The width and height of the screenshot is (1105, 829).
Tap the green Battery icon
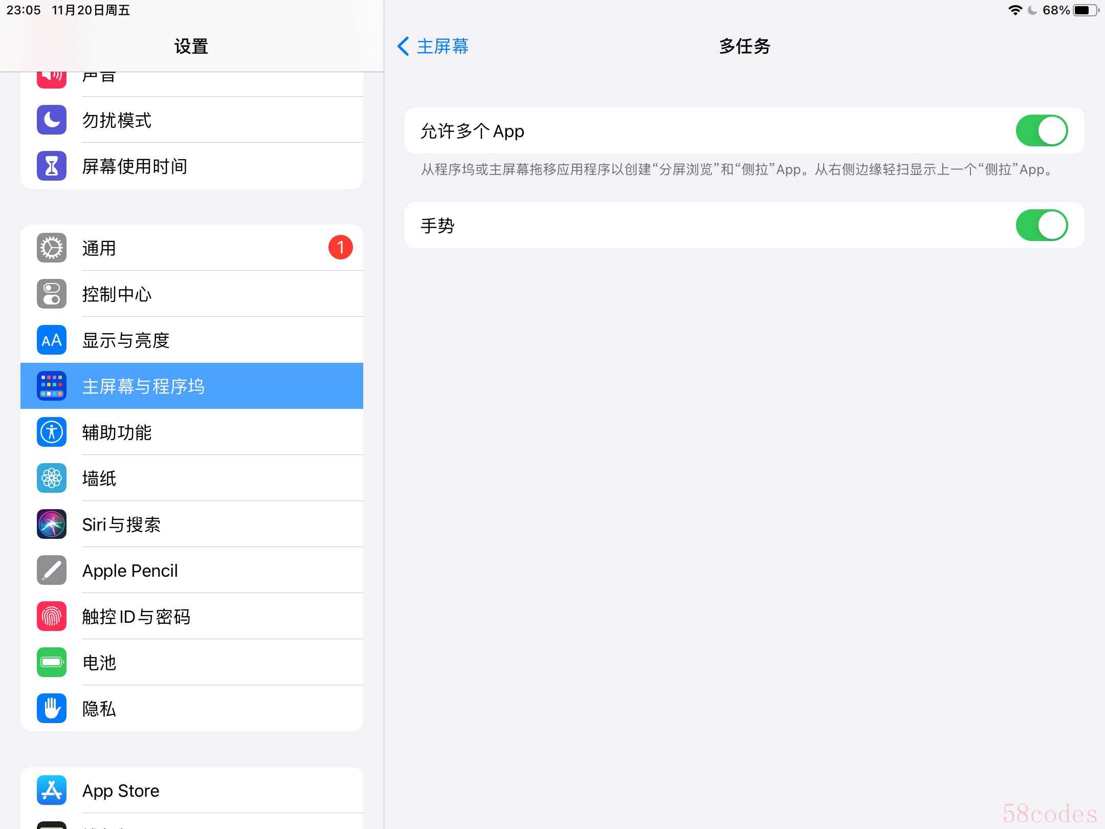click(52, 662)
